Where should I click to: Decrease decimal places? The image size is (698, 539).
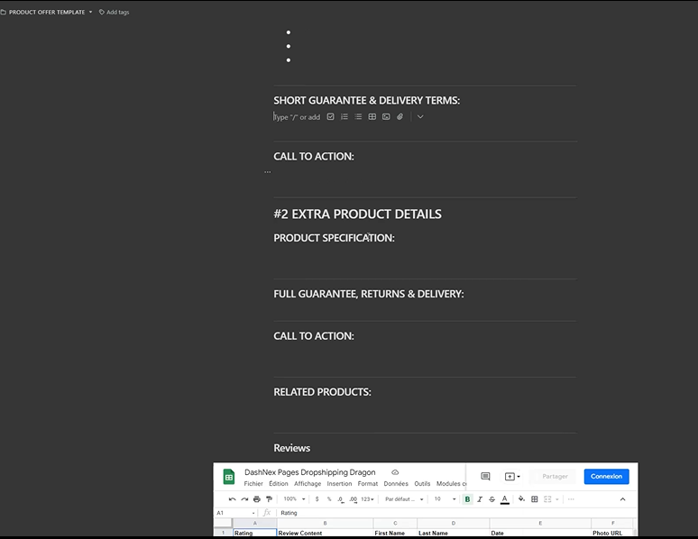coord(341,499)
